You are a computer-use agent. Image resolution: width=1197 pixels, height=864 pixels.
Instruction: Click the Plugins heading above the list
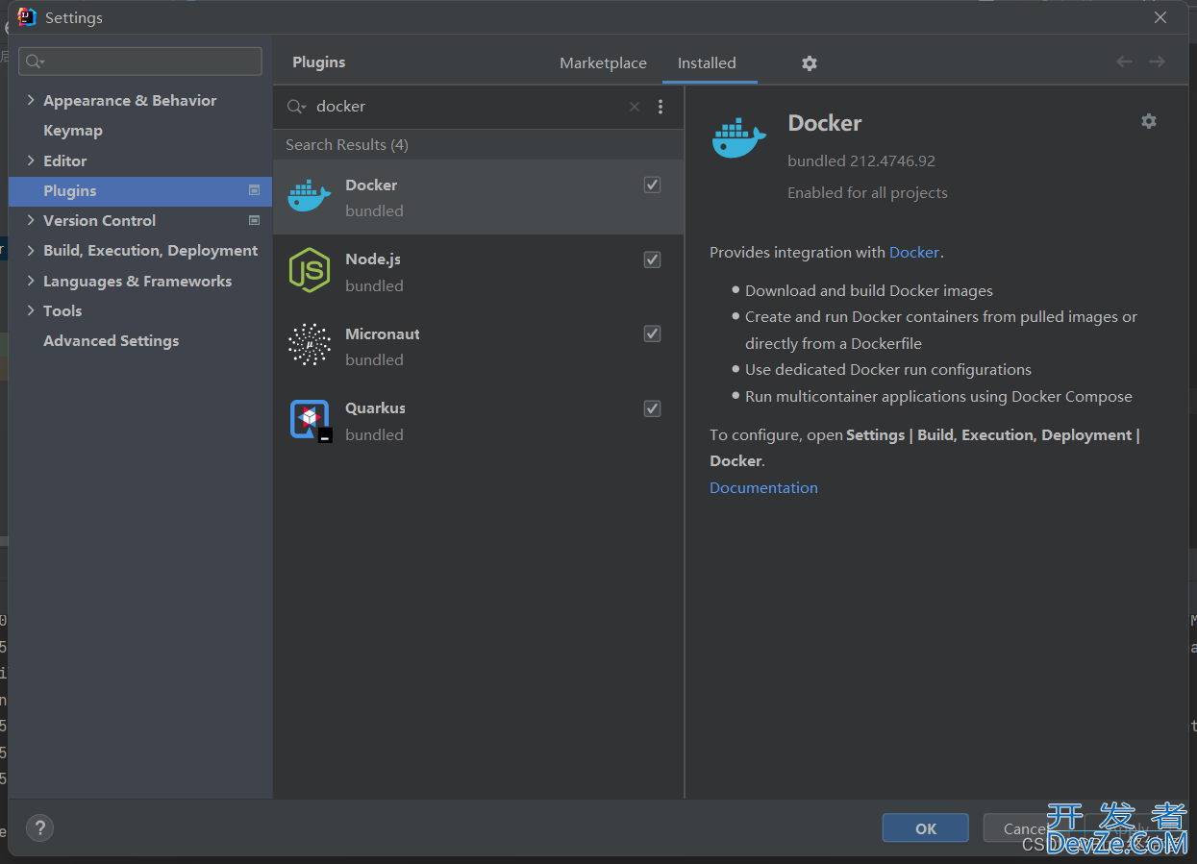click(x=319, y=62)
